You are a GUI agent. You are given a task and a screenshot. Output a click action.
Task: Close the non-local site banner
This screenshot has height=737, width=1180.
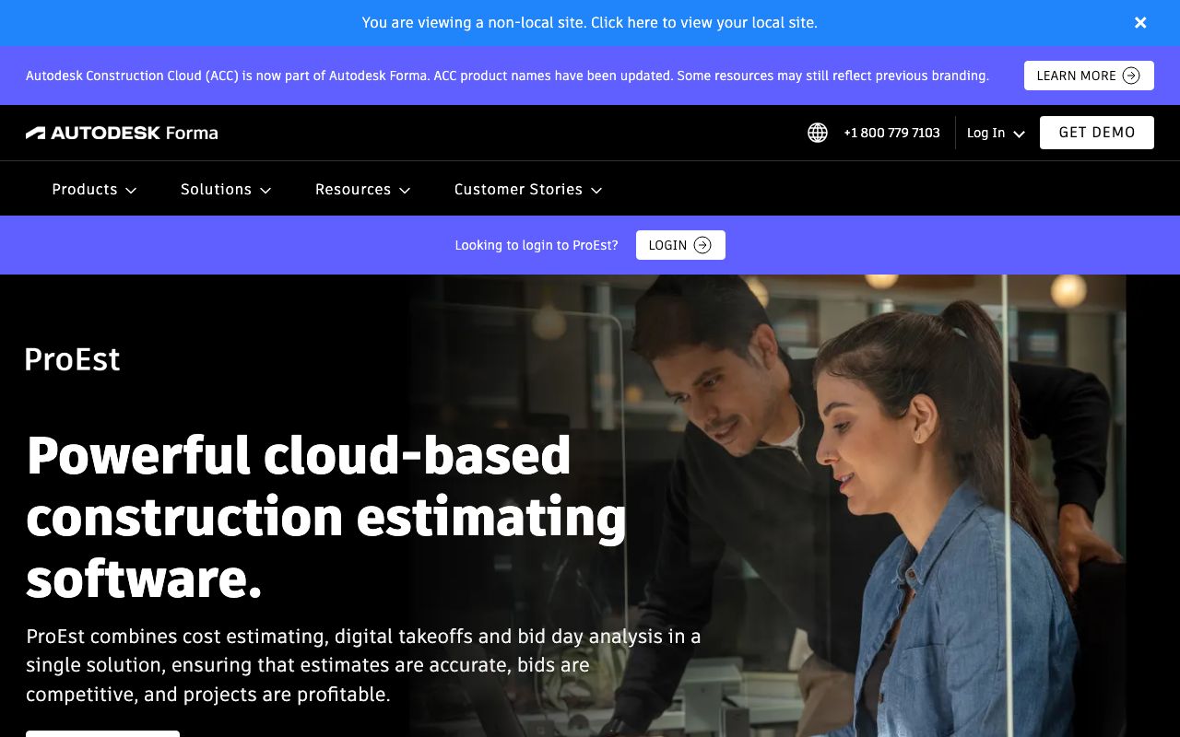point(1140,23)
